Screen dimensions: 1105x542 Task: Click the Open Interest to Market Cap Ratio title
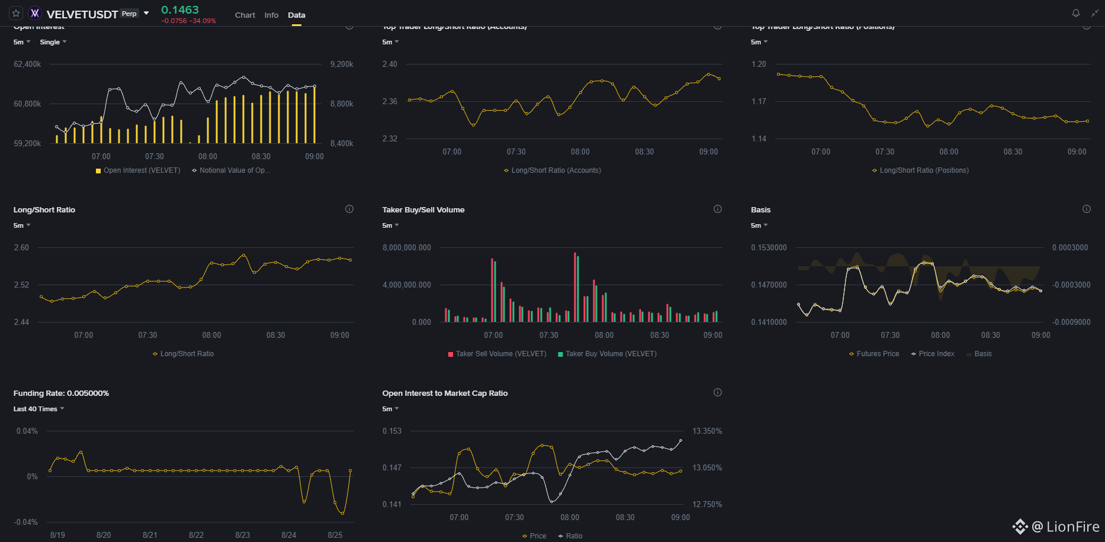pyautogui.click(x=445, y=393)
